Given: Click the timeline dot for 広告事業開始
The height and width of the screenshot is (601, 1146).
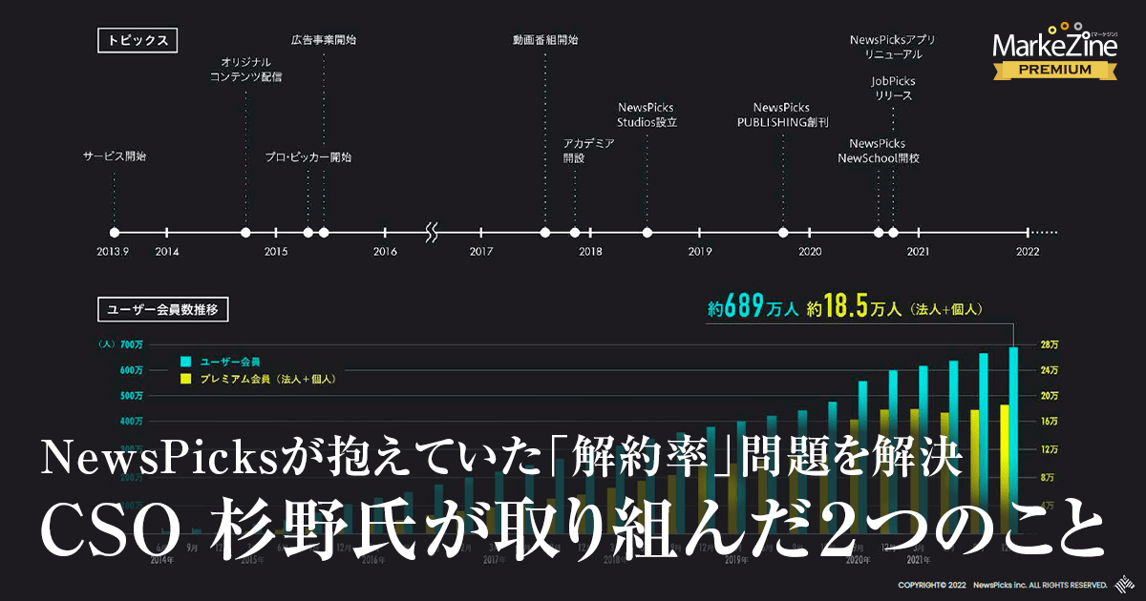Looking at the screenshot, I should coord(324,232).
